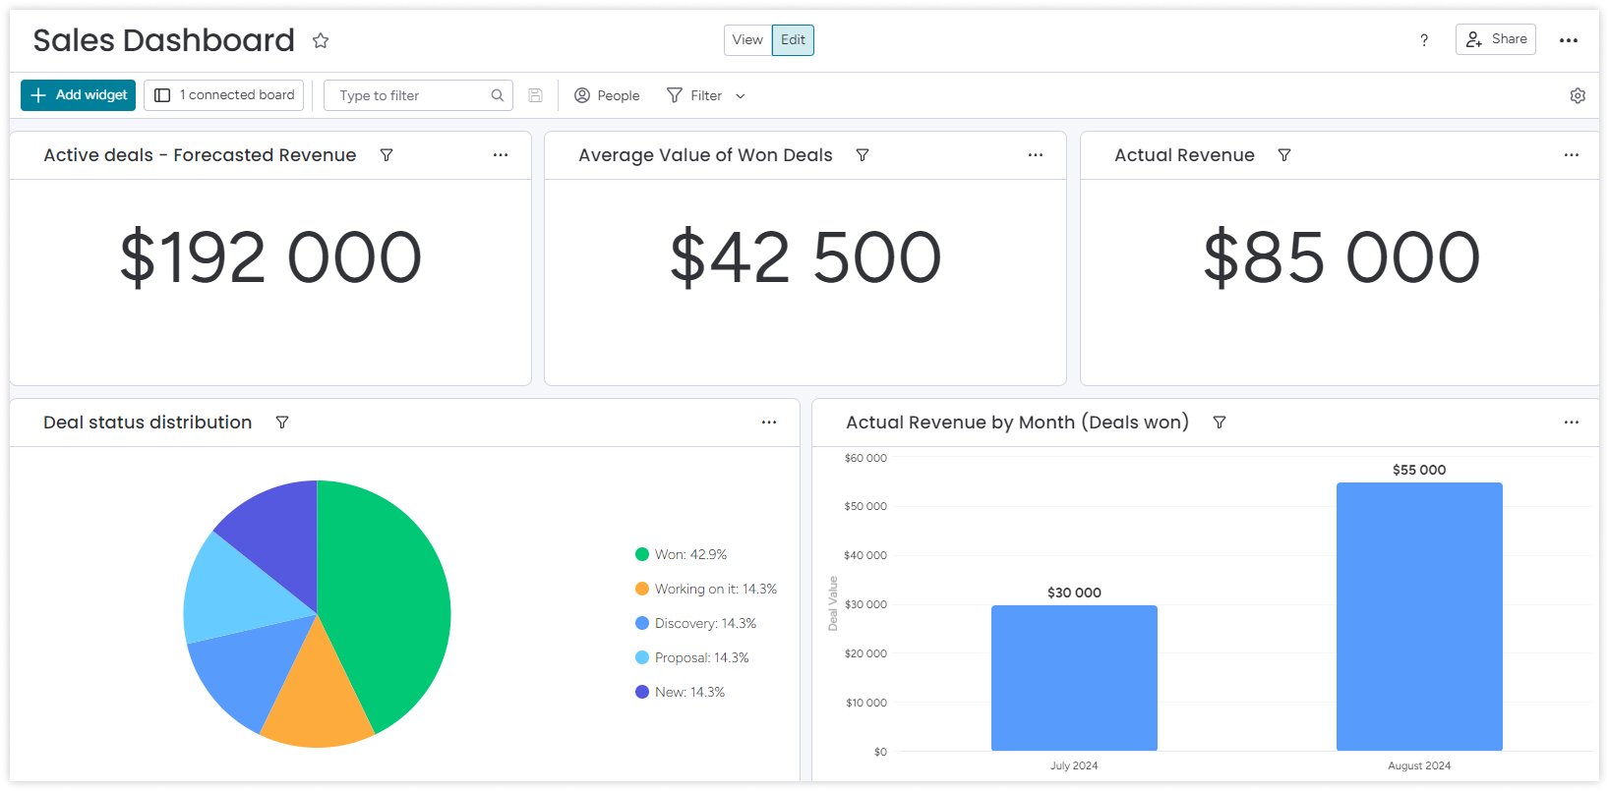
Task: Click the $42 500 average value number
Action: [805, 257]
